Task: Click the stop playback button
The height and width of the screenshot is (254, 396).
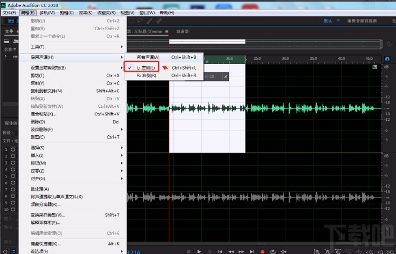Action: 189,251
